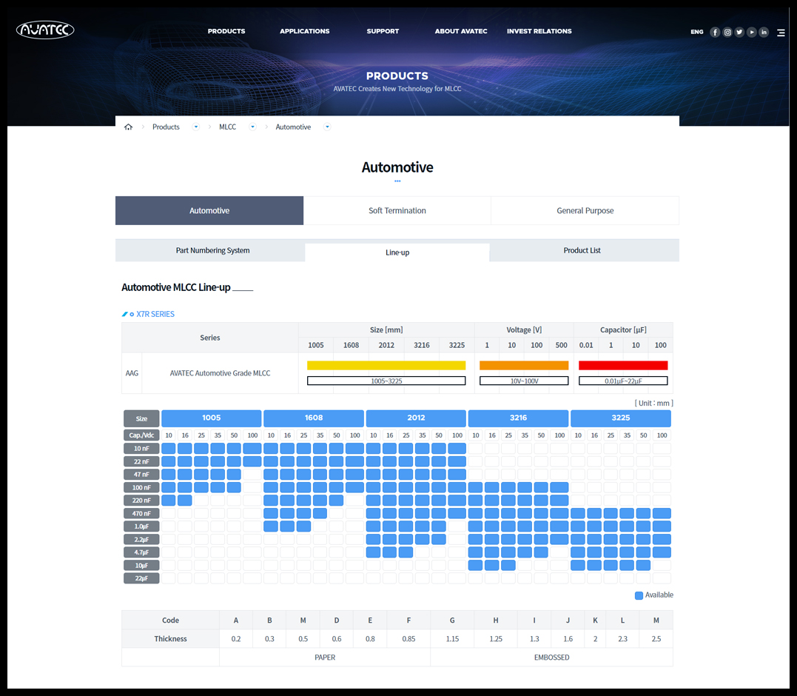Click the MLCC breadcrumb link
Viewport: 797px width, 696px height.
(x=228, y=127)
